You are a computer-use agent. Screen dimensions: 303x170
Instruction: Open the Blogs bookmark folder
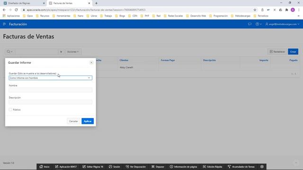[120, 16]
